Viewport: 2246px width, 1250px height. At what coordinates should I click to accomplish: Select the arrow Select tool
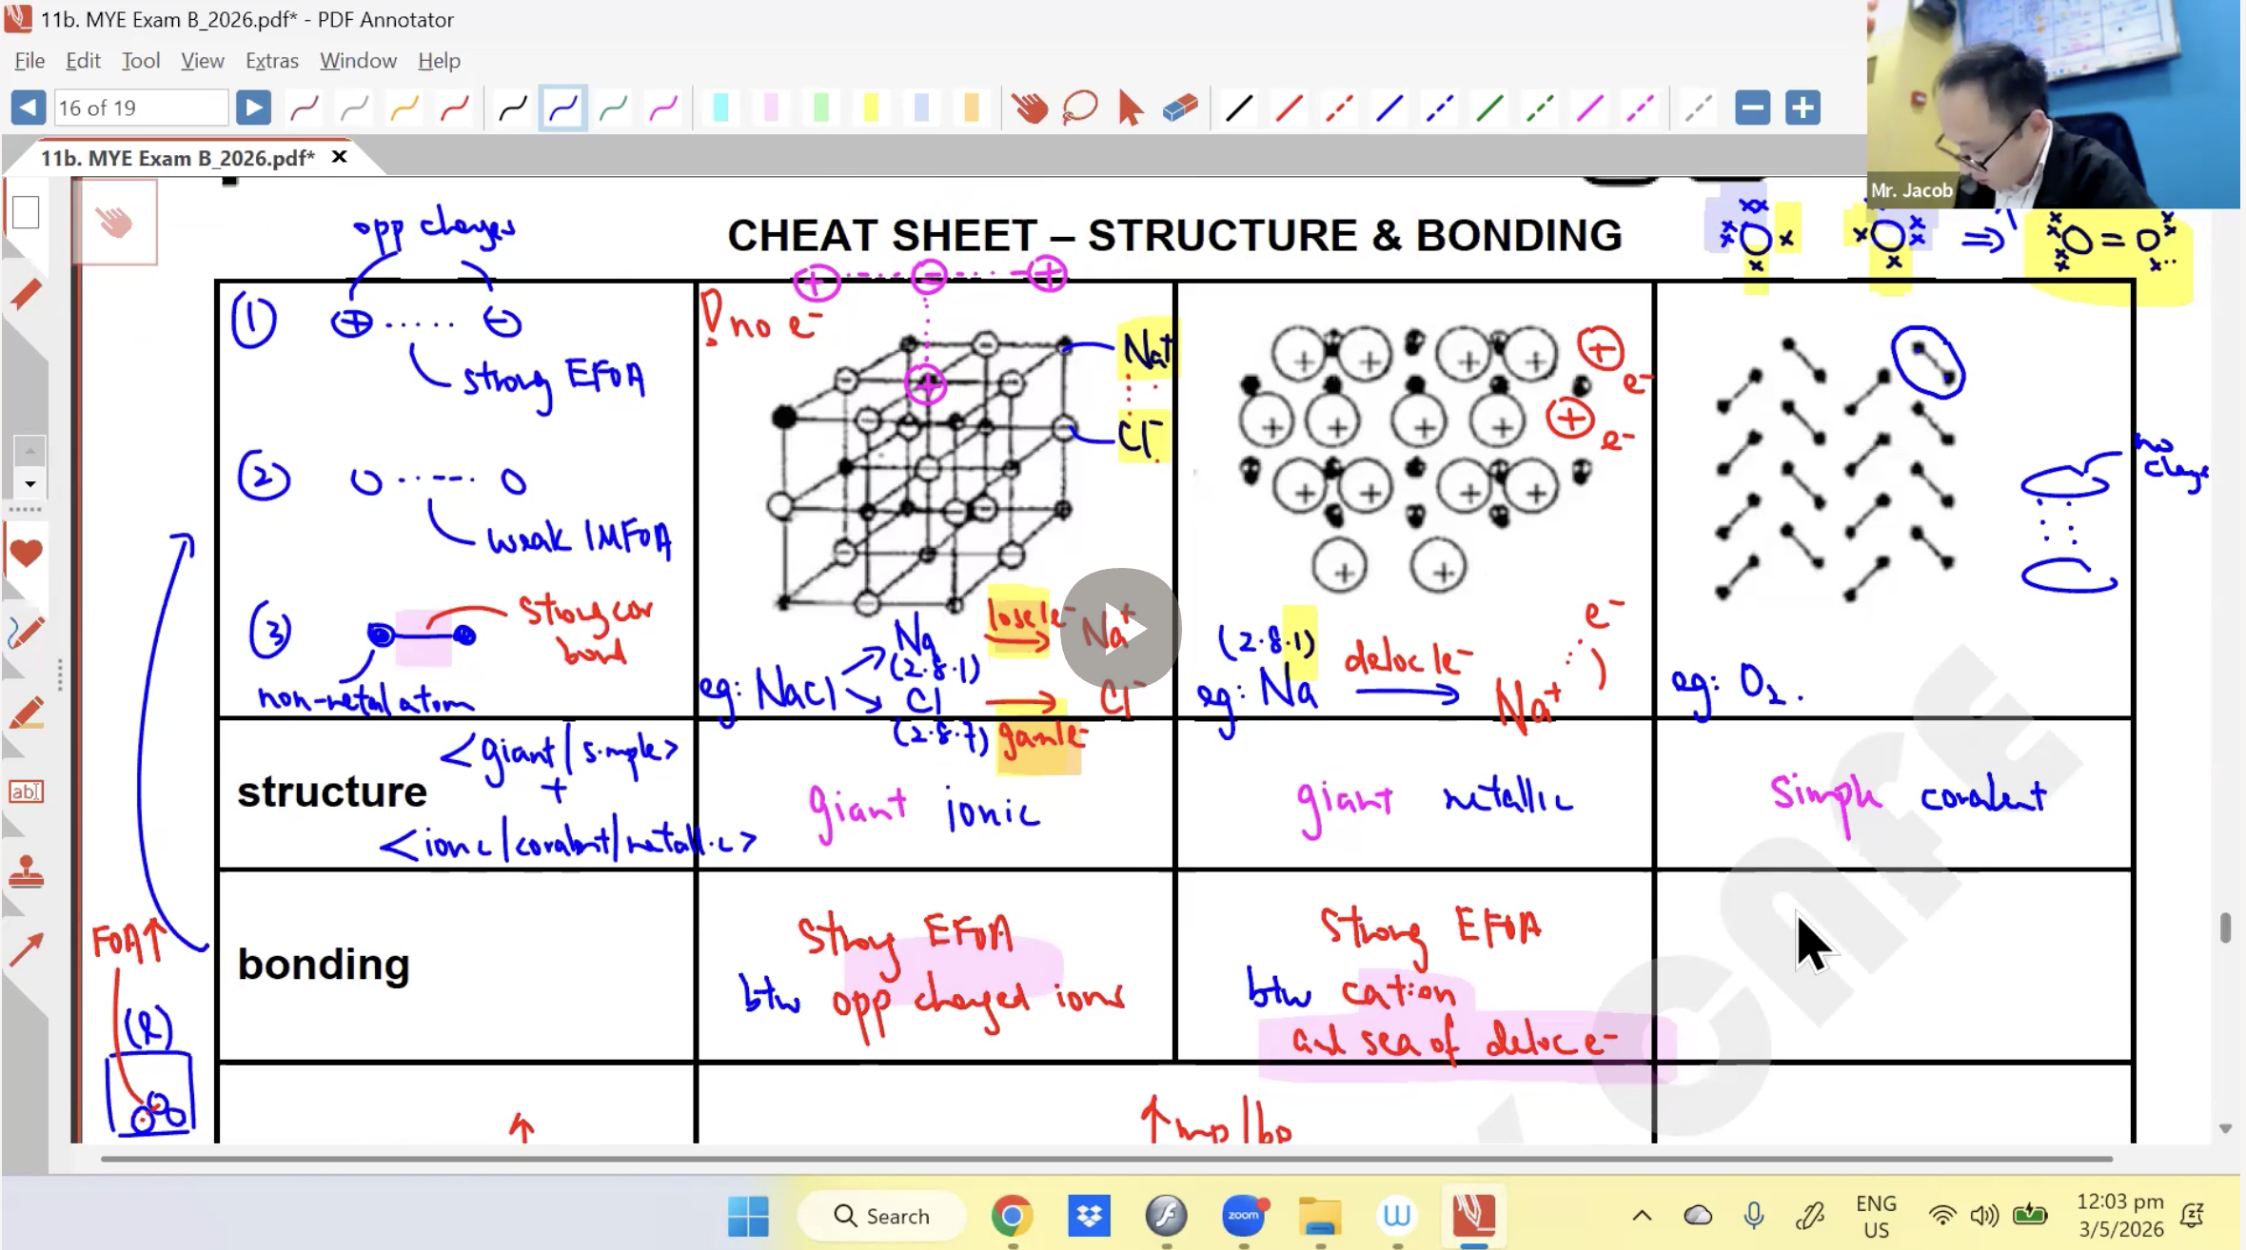point(1130,107)
